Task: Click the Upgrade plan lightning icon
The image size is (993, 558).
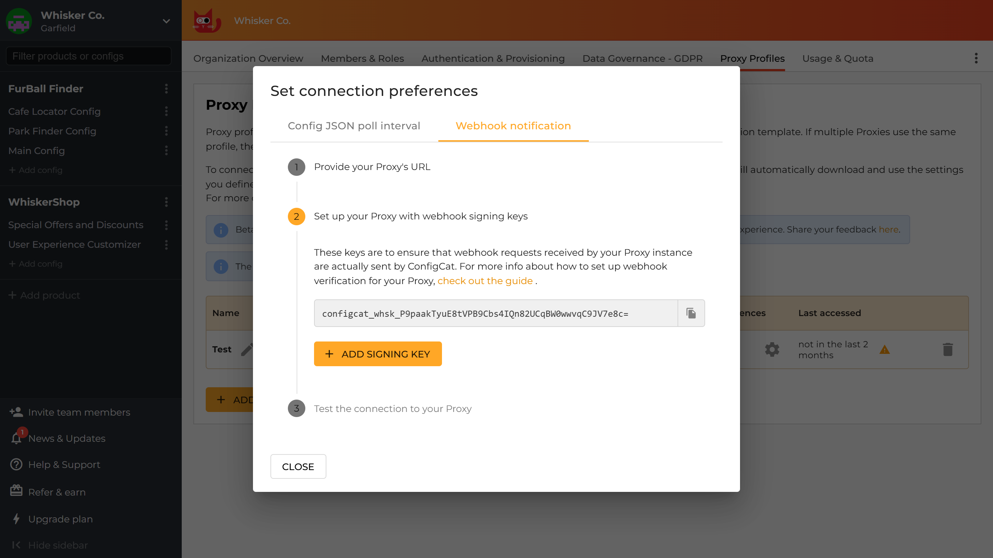Action: click(x=16, y=519)
